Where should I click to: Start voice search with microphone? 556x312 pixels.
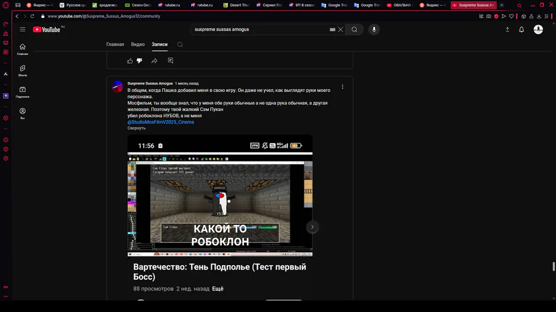coord(374,30)
